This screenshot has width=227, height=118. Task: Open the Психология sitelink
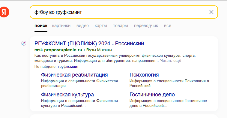click(144, 75)
